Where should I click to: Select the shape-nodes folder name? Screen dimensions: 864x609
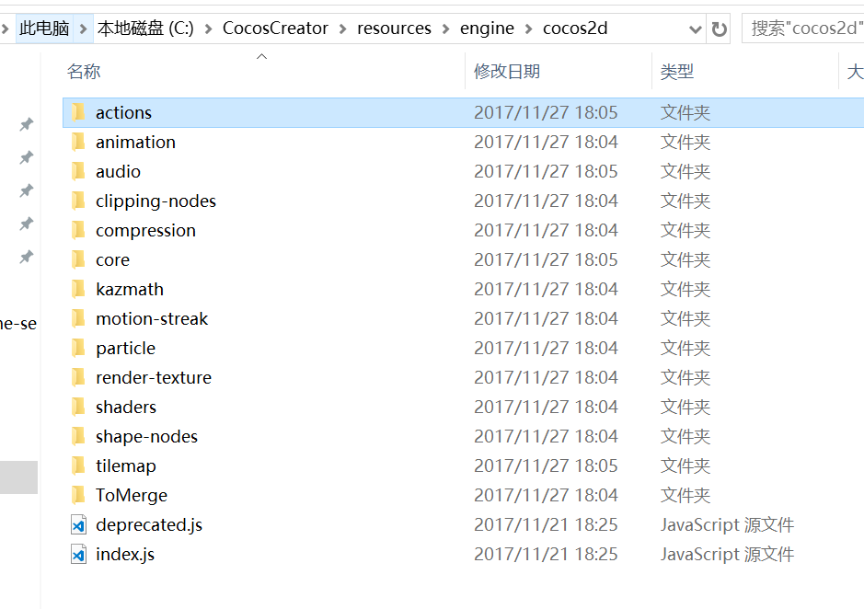pyautogui.click(x=146, y=436)
